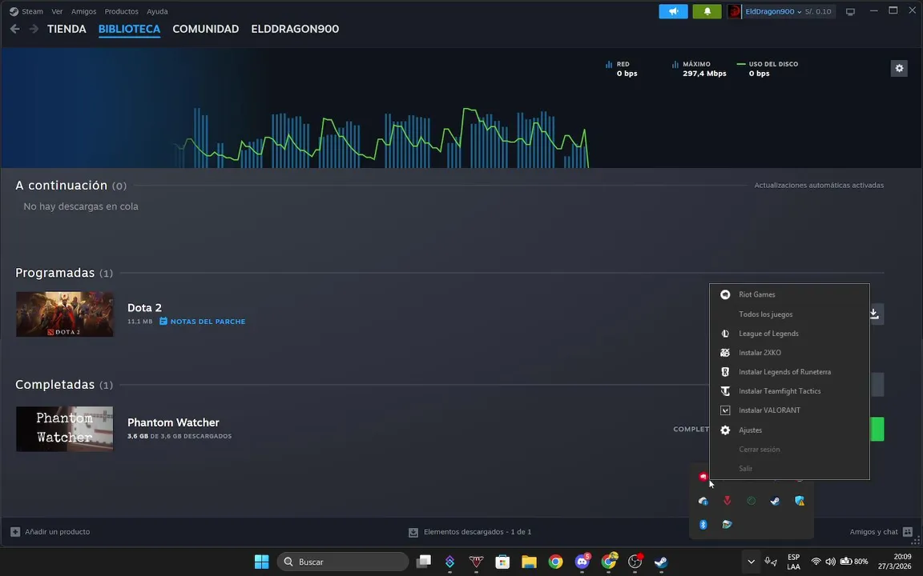Open downloads settings gear icon
Image resolution: width=923 pixels, height=576 pixels.
(899, 68)
